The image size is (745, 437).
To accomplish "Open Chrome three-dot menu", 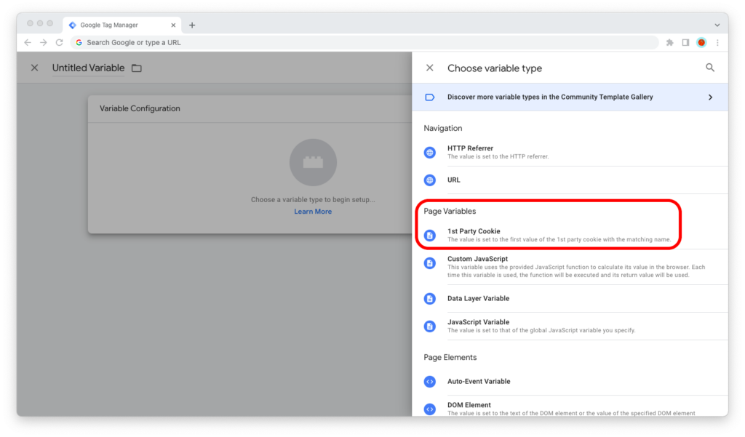I will pyautogui.click(x=717, y=42).
